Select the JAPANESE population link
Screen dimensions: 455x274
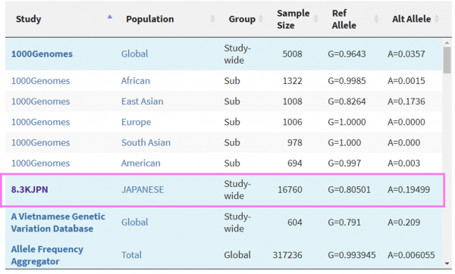(143, 189)
